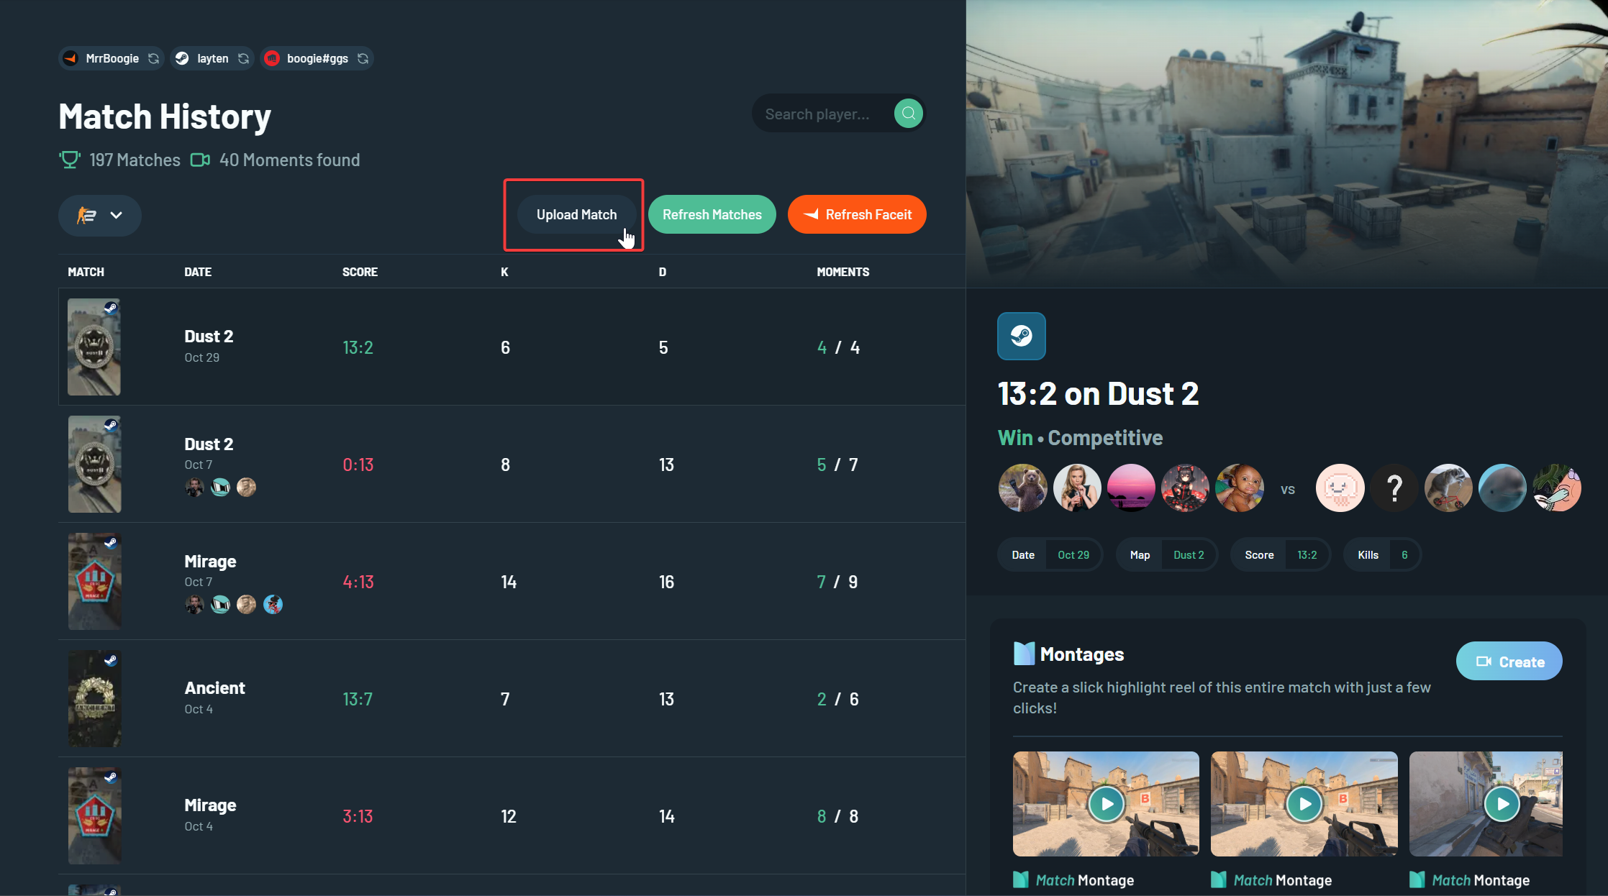
Task: Click the camera icon next to 40 Moments found
Action: point(200,160)
